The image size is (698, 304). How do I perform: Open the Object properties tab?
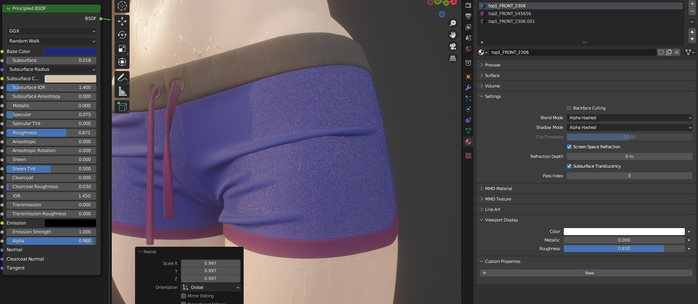[468, 77]
